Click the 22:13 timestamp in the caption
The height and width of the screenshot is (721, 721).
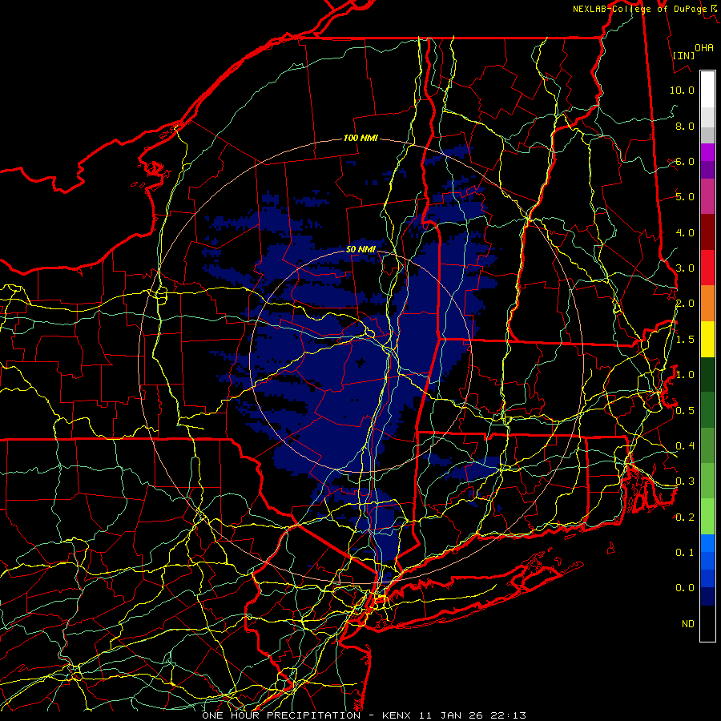click(510, 715)
